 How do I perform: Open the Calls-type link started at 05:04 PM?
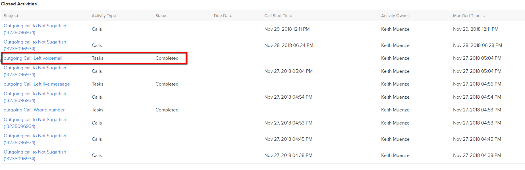[x=35, y=68]
